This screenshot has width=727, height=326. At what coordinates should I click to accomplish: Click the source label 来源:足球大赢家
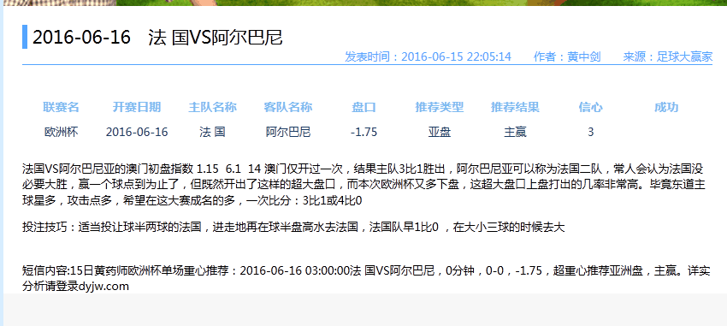click(668, 57)
